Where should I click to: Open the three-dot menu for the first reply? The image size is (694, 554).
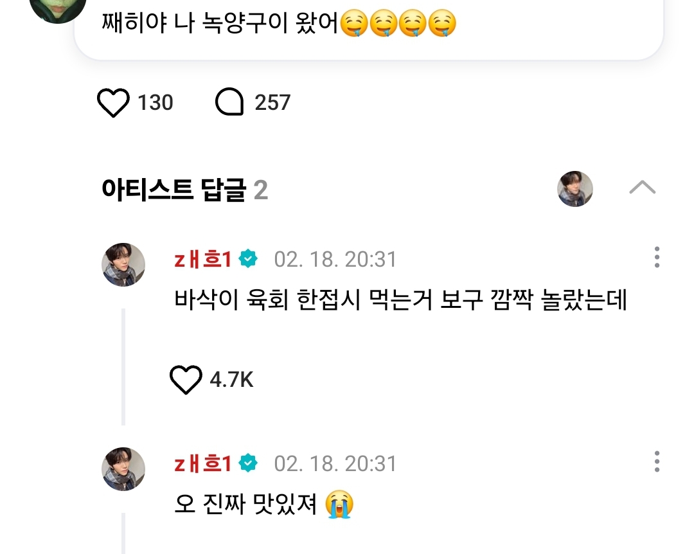(656, 257)
